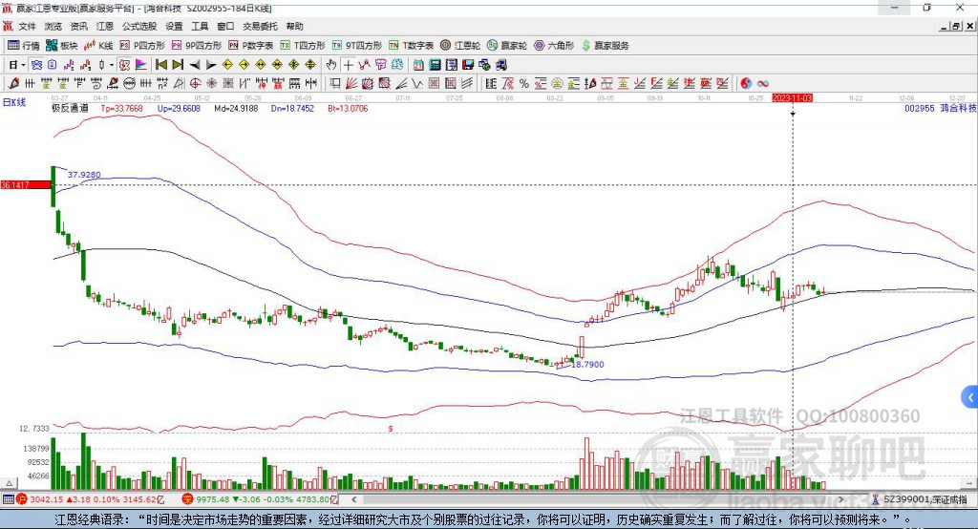Open the 赢家轮 wheel tool
This screenshot has height=529, width=978.
507,46
